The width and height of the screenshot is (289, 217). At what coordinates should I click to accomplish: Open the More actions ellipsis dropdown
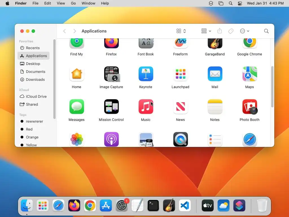tap(245, 31)
